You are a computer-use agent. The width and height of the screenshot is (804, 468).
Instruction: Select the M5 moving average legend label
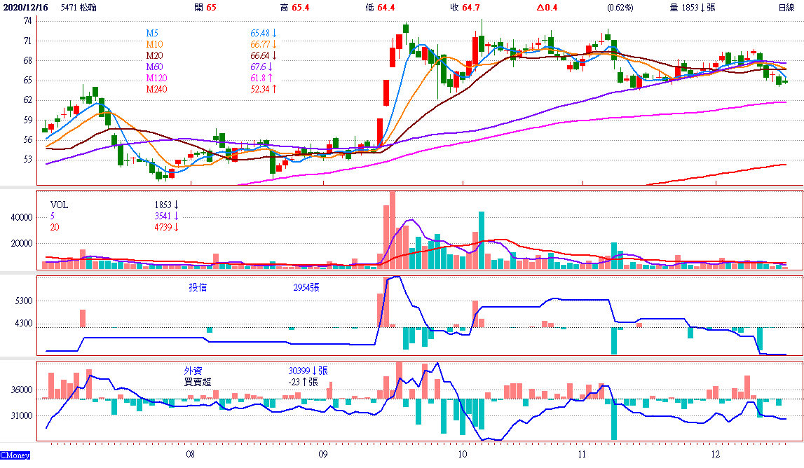[152, 34]
